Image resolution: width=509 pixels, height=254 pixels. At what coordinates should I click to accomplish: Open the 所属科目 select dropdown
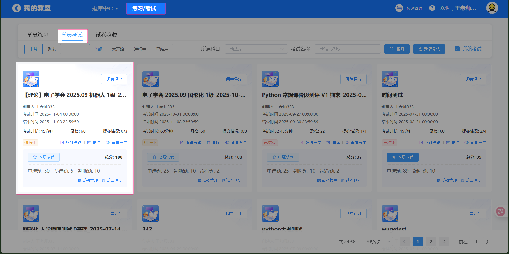coord(256,49)
